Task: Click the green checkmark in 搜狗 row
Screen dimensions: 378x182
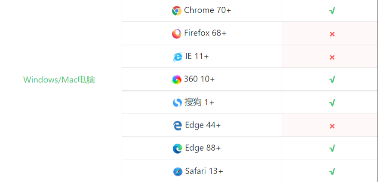Action: pos(332,103)
